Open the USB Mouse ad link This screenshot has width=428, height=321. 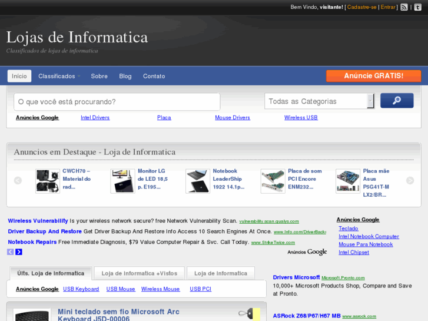click(121, 289)
